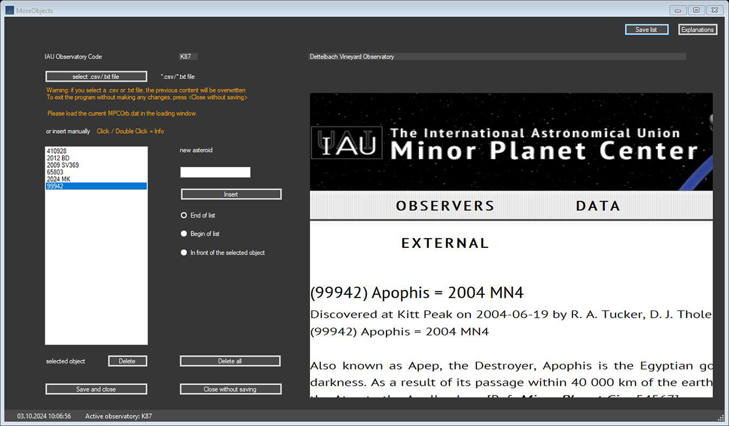Click the Delete all button
Image resolution: width=729 pixels, height=426 pixels.
(230, 361)
